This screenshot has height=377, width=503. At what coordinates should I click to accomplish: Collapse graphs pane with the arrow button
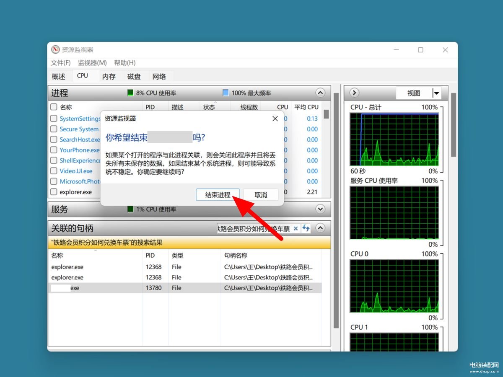[354, 93]
